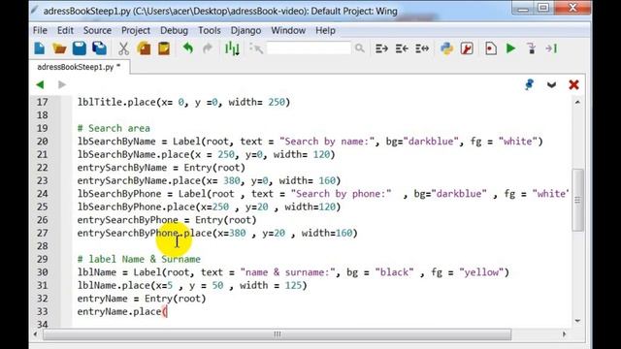This screenshot has width=621, height=349.
Task: Click the vertical scrollbar thumb
Action: pyautogui.click(x=577, y=200)
